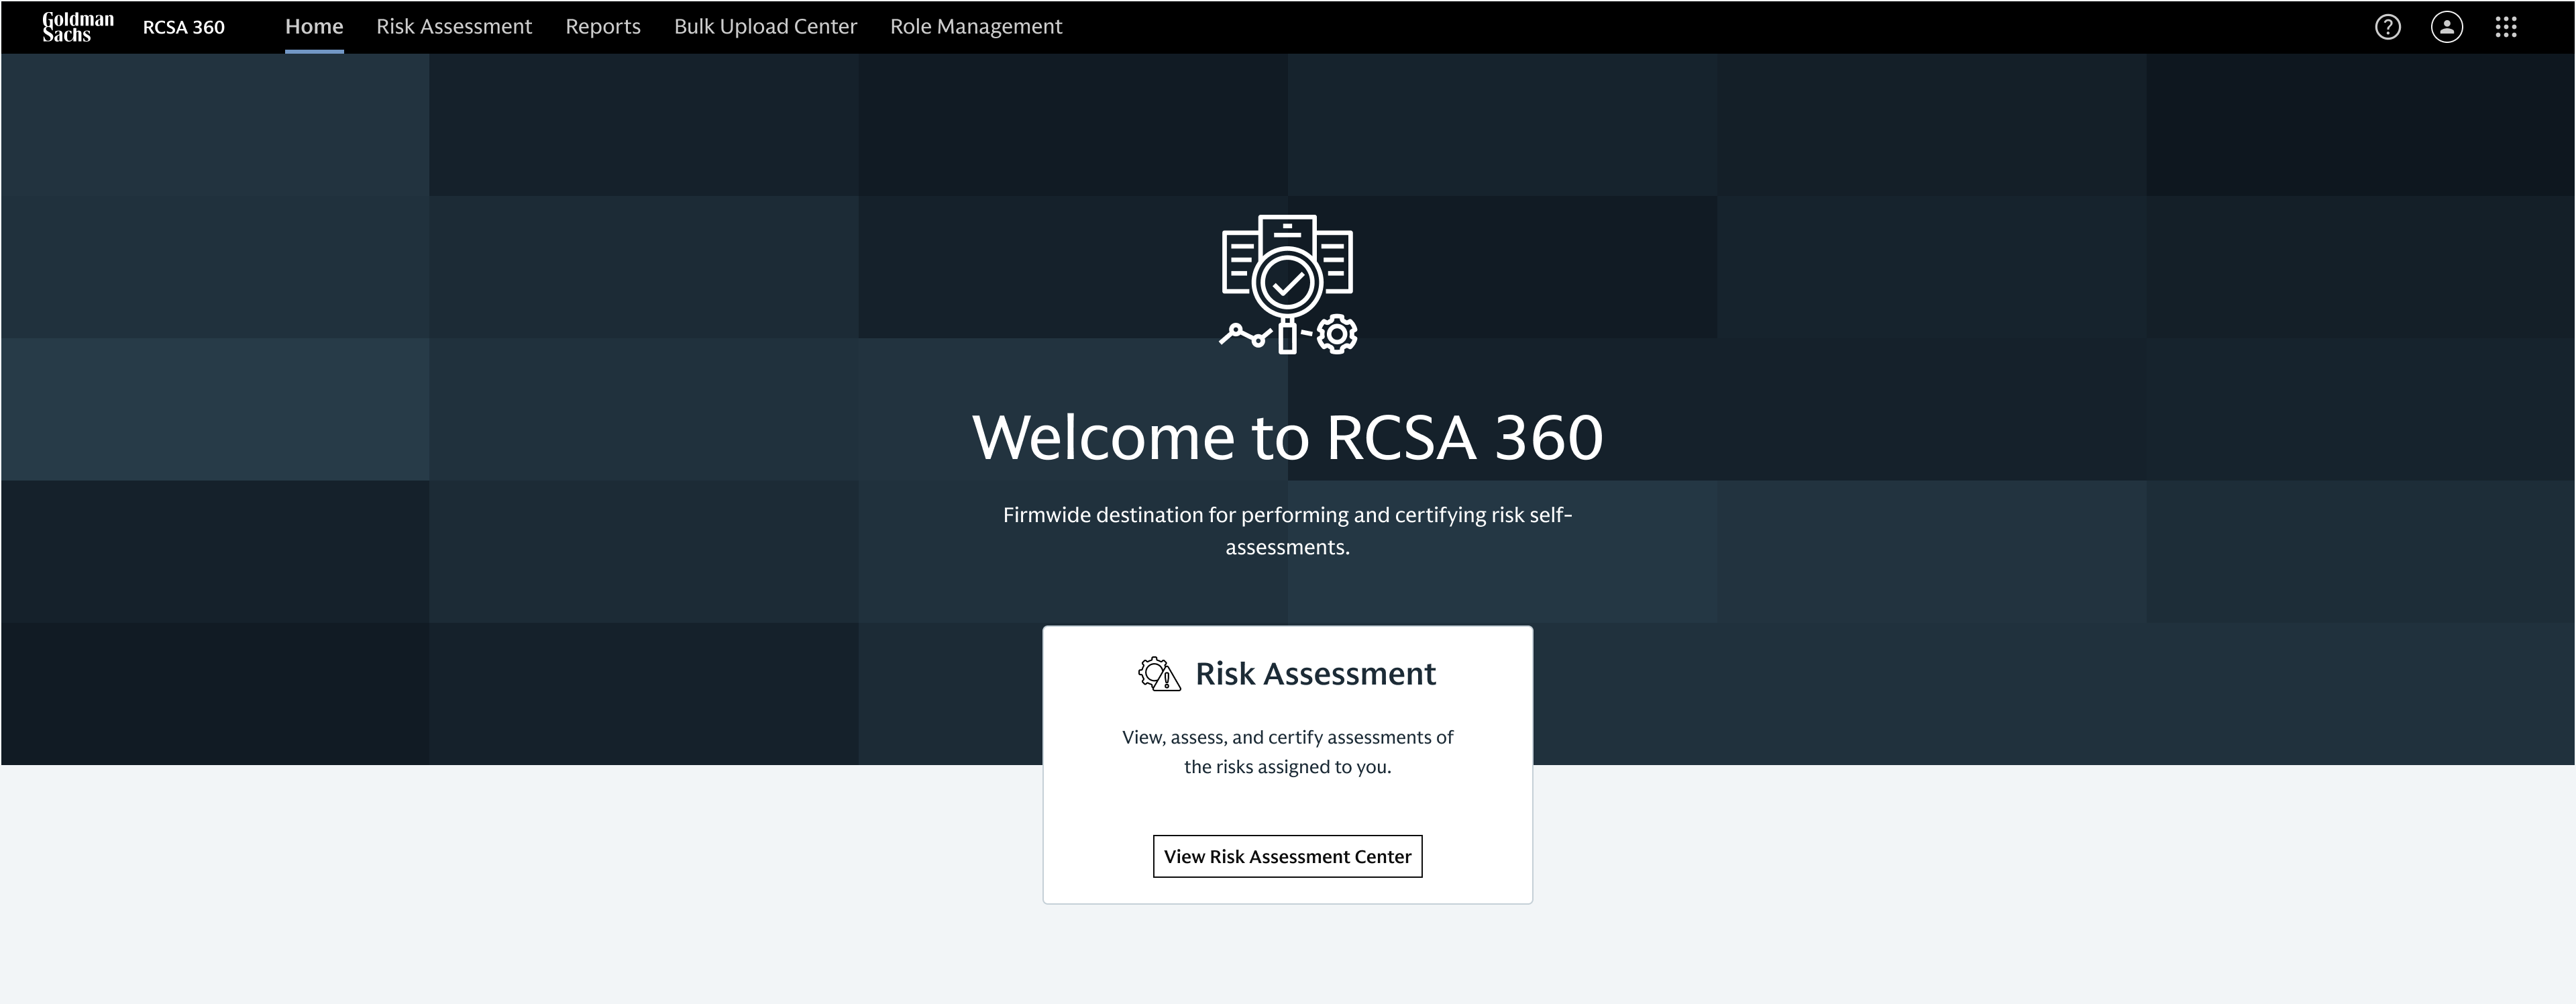Click View Risk Assessment Center button
Image resolution: width=2576 pixels, height=1004 pixels.
point(1288,856)
